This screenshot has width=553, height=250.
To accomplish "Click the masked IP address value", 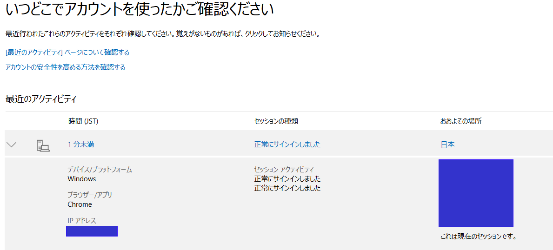I will (92, 231).
